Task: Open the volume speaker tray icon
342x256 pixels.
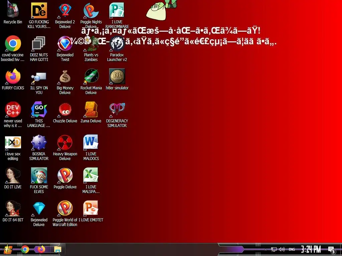Action: (282, 249)
